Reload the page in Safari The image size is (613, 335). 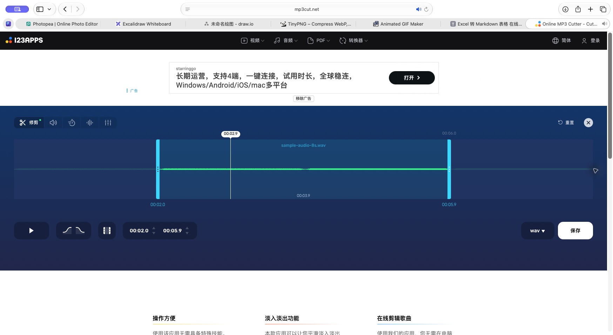[x=426, y=9]
